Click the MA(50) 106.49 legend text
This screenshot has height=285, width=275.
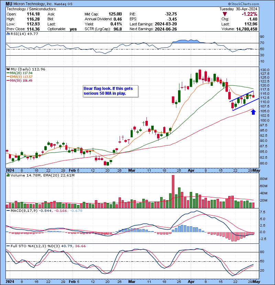[21, 80]
